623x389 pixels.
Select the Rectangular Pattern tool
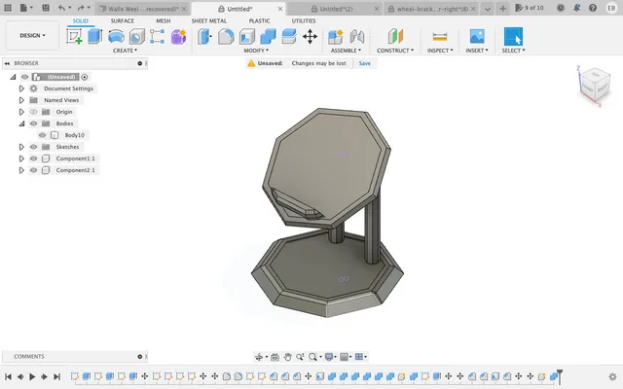point(158,37)
